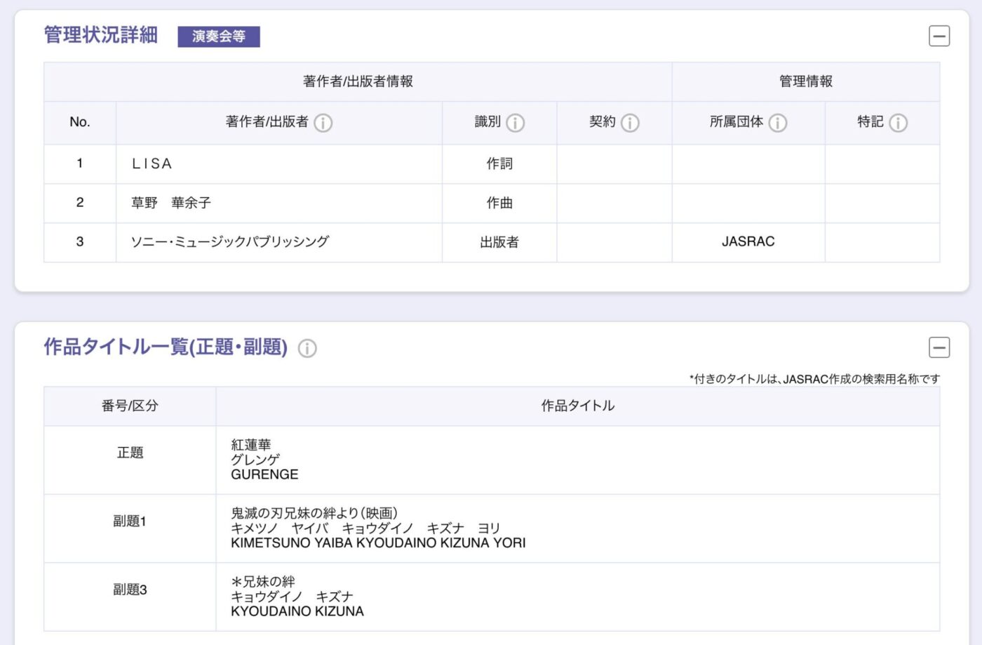
Task: Collapse the 作品タイトル一覧 section
Action: point(939,347)
